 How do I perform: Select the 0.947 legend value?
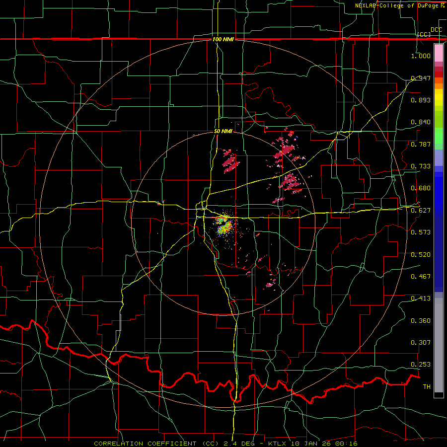tap(421, 78)
